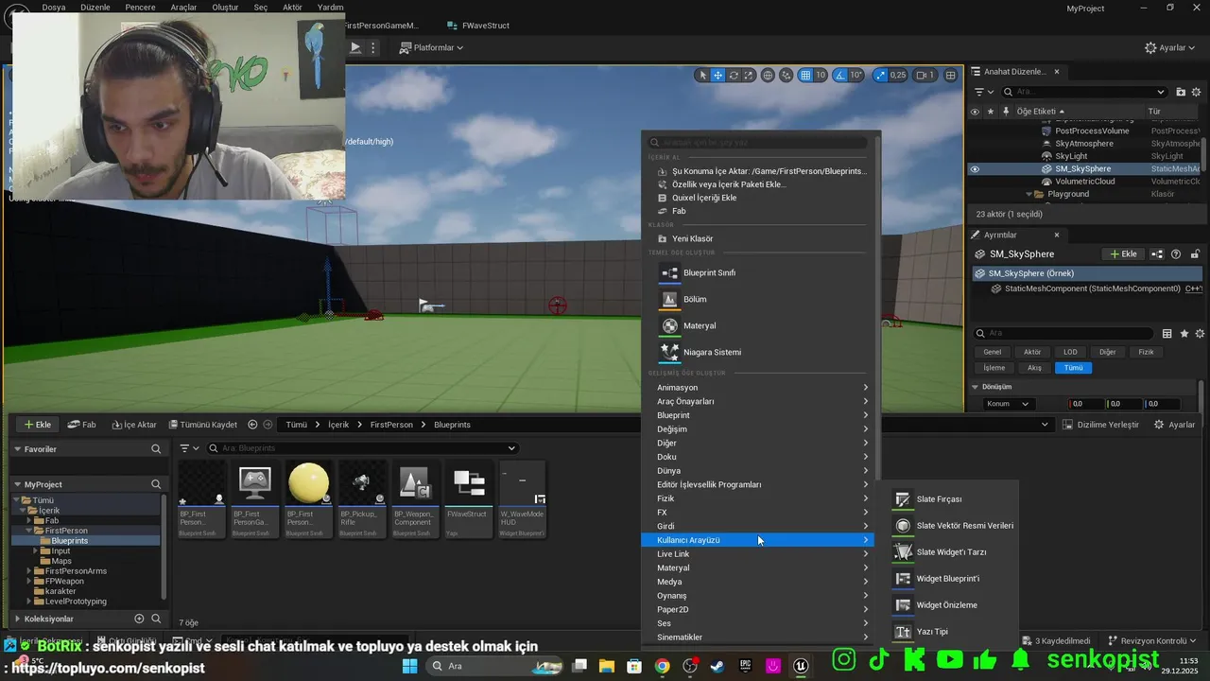Enable the Genel filter in Ayrıntılar

[993, 352]
